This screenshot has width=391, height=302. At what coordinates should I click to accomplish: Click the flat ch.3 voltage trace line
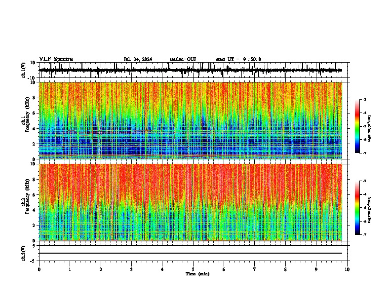(191, 253)
